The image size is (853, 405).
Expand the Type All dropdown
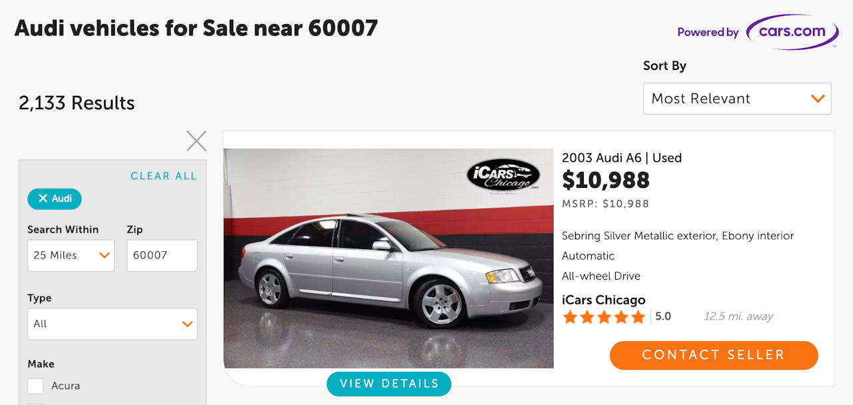tap(113, 324)
